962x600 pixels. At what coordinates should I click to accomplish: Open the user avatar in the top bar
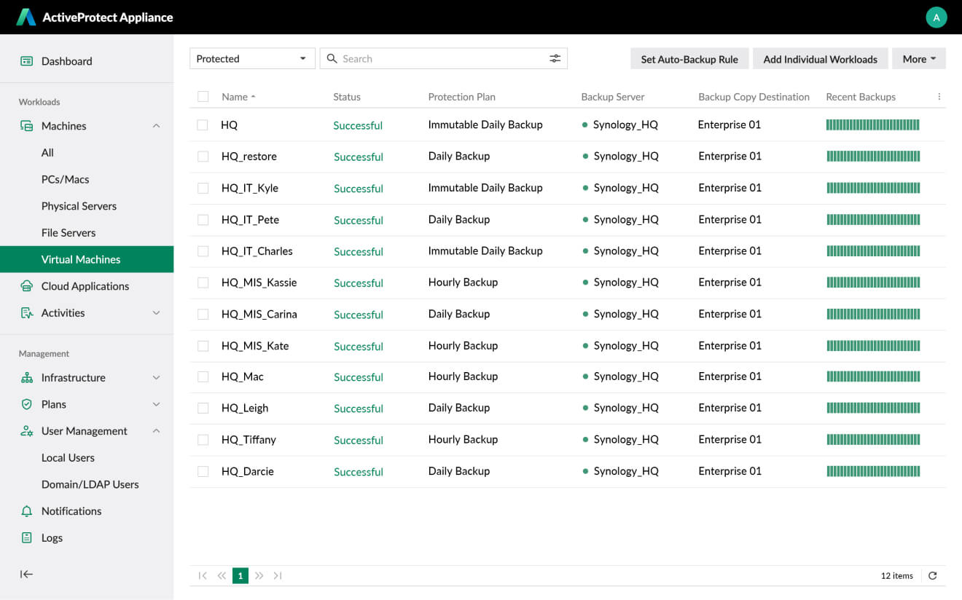(x=936, y=17)
